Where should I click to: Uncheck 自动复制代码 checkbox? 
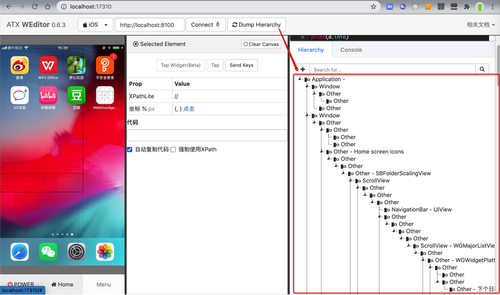(x=130, y=149)
